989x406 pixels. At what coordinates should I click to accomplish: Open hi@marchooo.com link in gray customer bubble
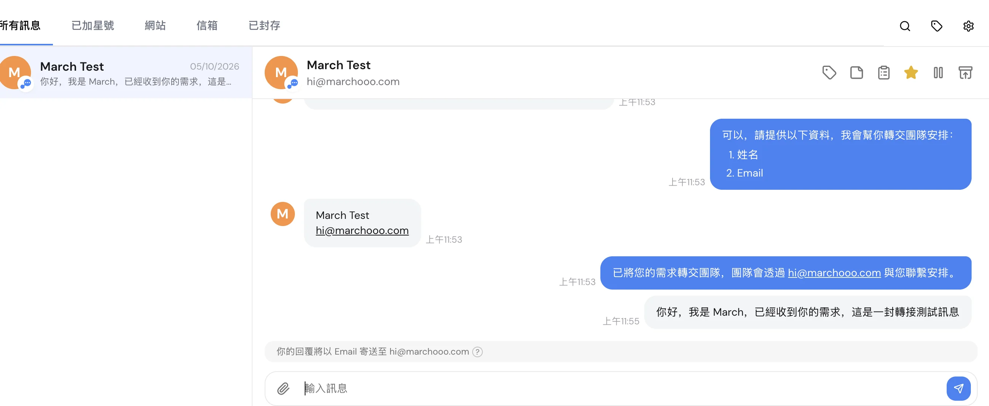pos(362,230)
